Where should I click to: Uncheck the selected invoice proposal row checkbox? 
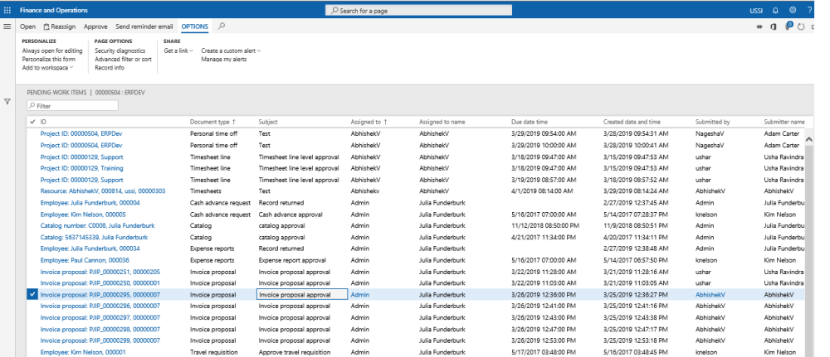coord(32,294)
